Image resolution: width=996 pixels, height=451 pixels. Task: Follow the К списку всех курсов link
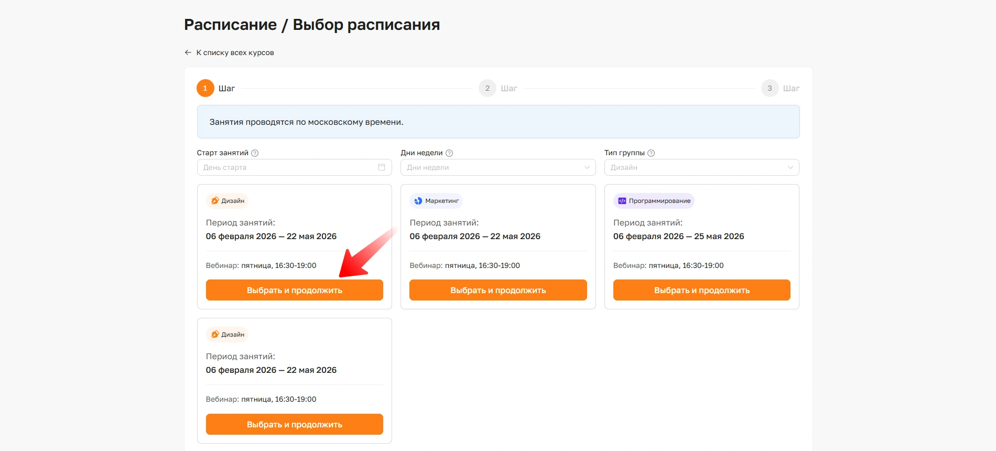235,52
